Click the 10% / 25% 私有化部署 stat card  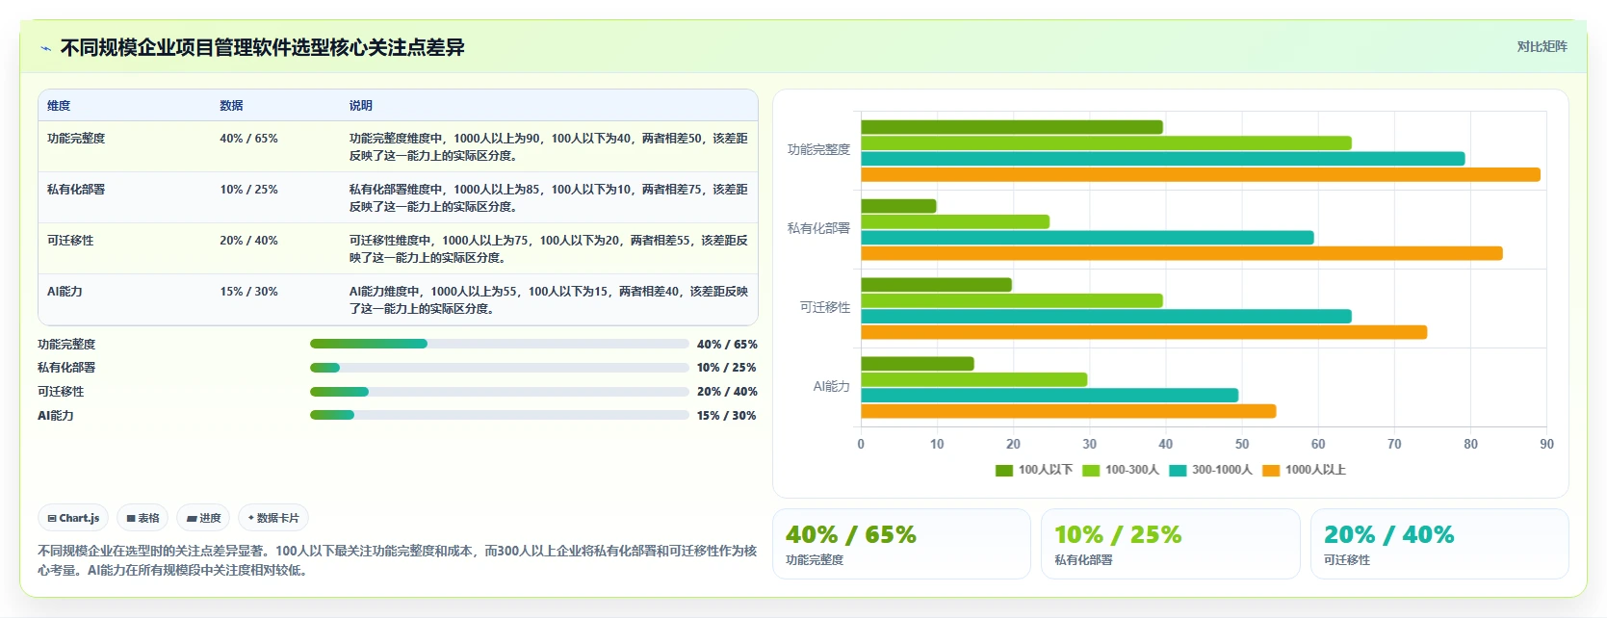click(1170, 544)
